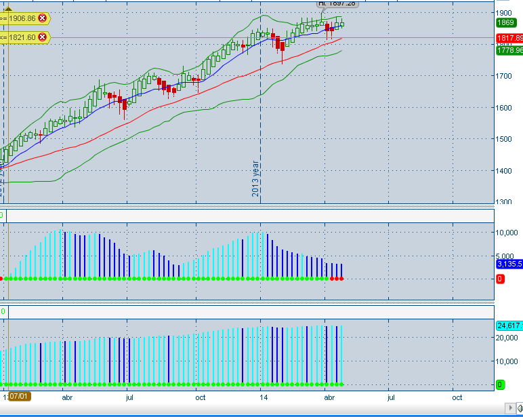523x417 pixels.
Task: Click the green 0 value tag in bottom panel
Action: coord(500,384)
